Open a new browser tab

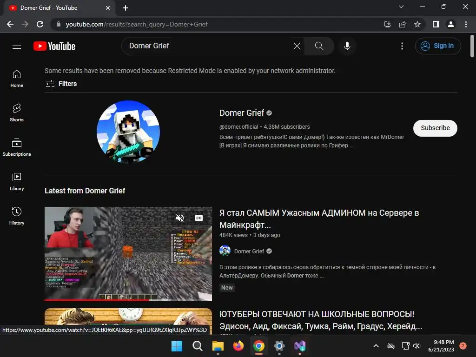click(126, 8)
